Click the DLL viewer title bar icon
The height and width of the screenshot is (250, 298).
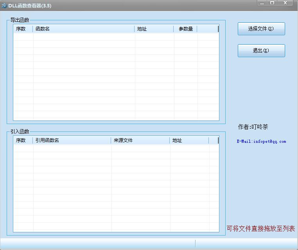(x=4, y=5)
